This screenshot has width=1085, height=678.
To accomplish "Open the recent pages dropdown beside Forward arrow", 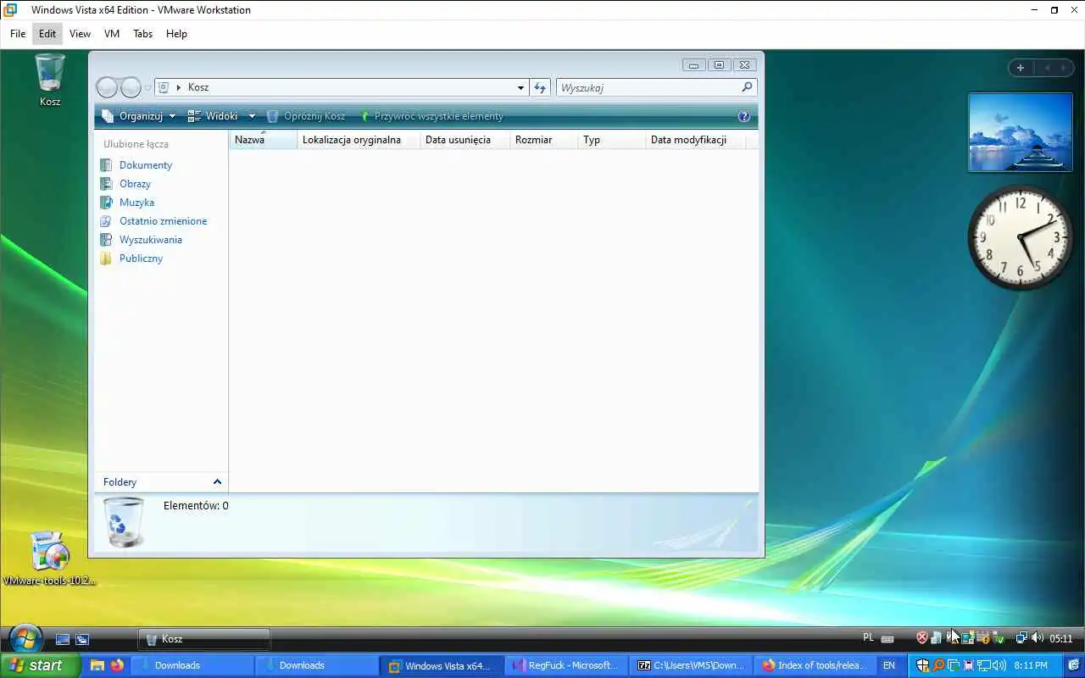I will click(147, 87).
